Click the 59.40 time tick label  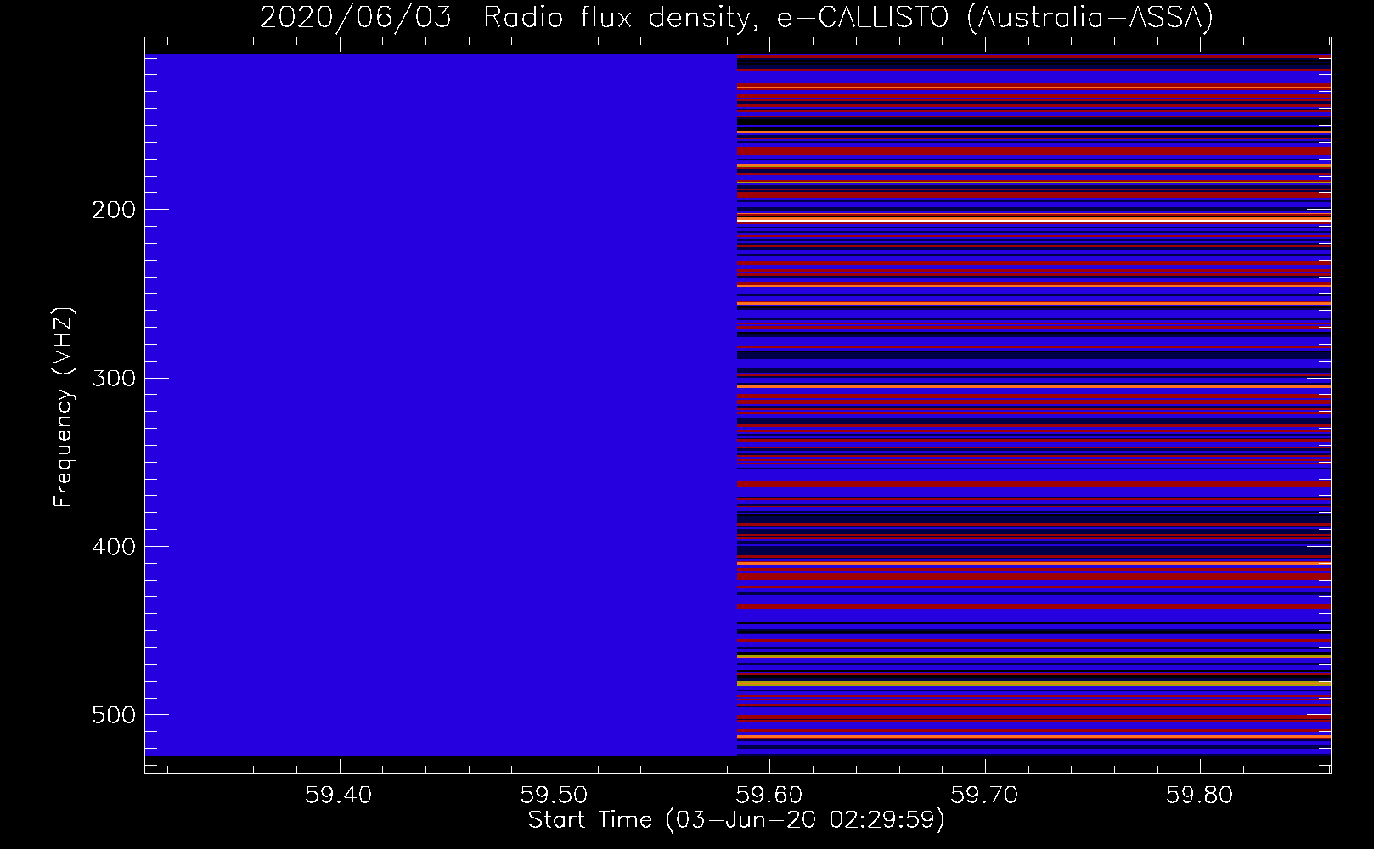[x=340, y=796]
